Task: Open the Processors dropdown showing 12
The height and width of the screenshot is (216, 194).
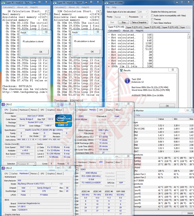Action: tap(144, 17)
